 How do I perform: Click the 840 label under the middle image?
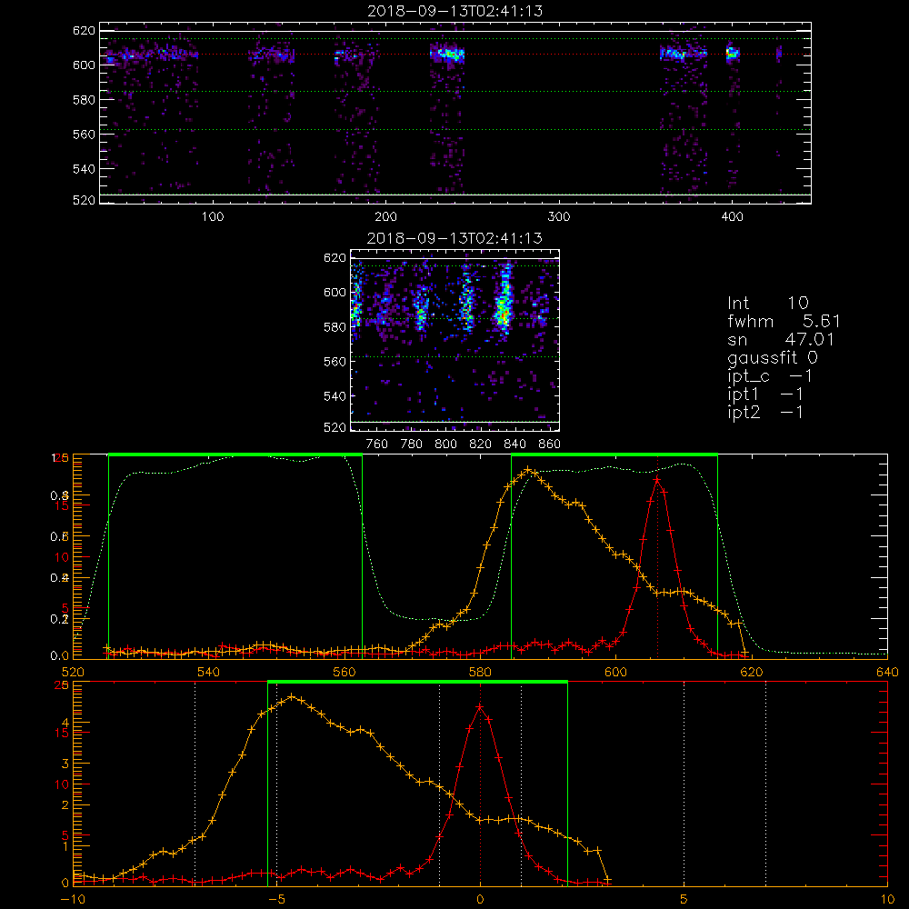coord(515,445)
